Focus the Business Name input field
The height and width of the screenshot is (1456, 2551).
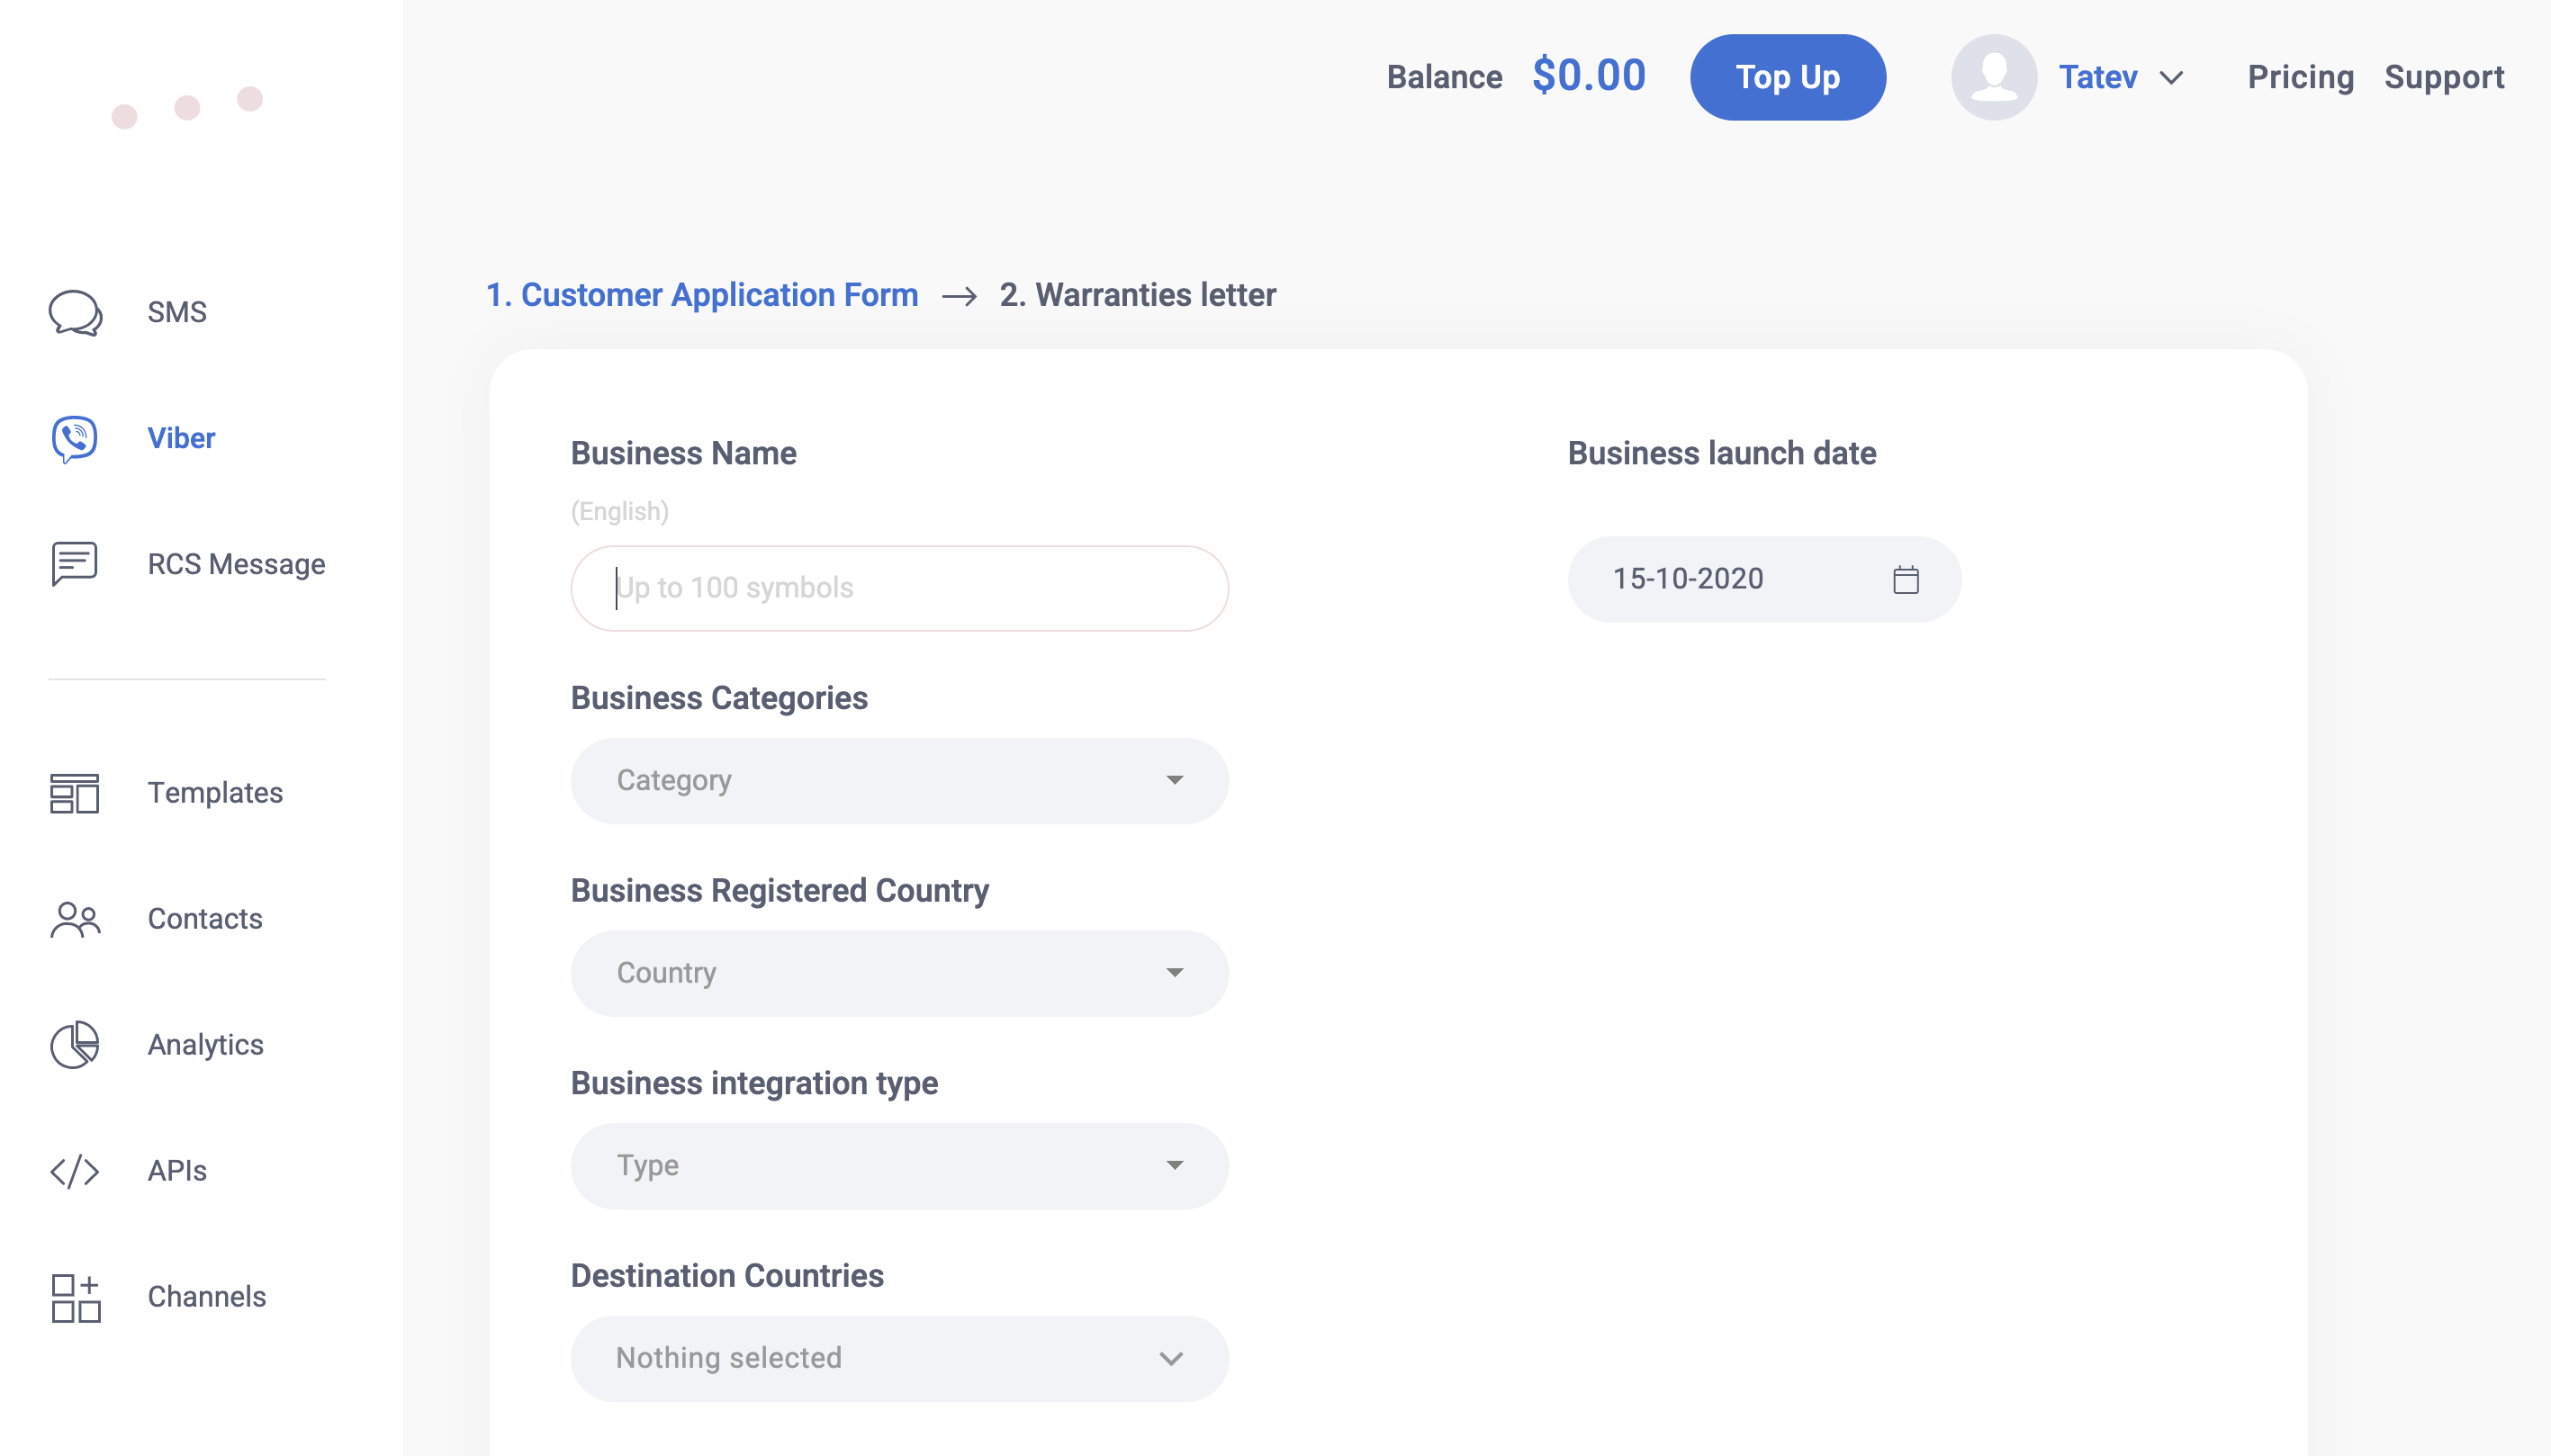click(x=898, y=588)
